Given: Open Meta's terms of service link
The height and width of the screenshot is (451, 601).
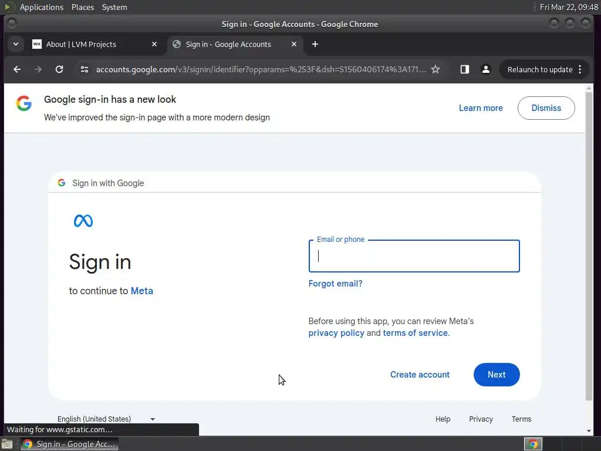Looking at the screenshot, I should [416, 333].
